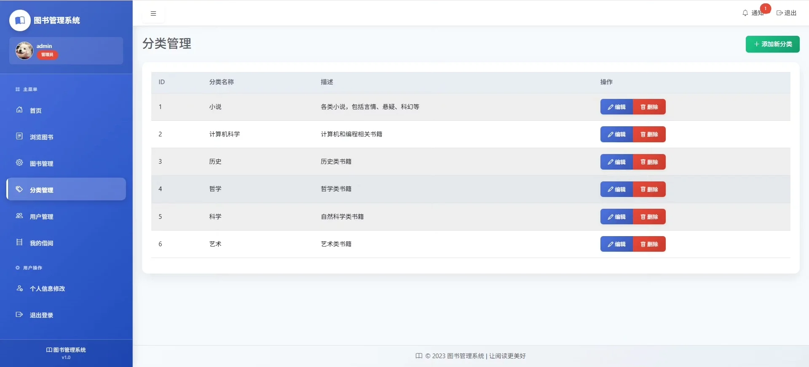This screenshot has height=367, width=809.
Task: Click the description 自然科学类书籍
Action: pos(342,217)
